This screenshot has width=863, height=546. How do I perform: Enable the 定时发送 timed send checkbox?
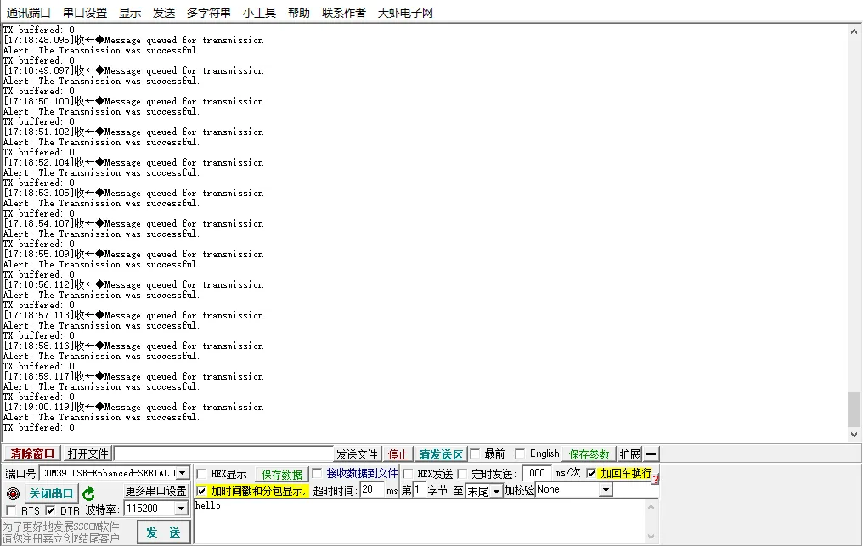[463, 474]
